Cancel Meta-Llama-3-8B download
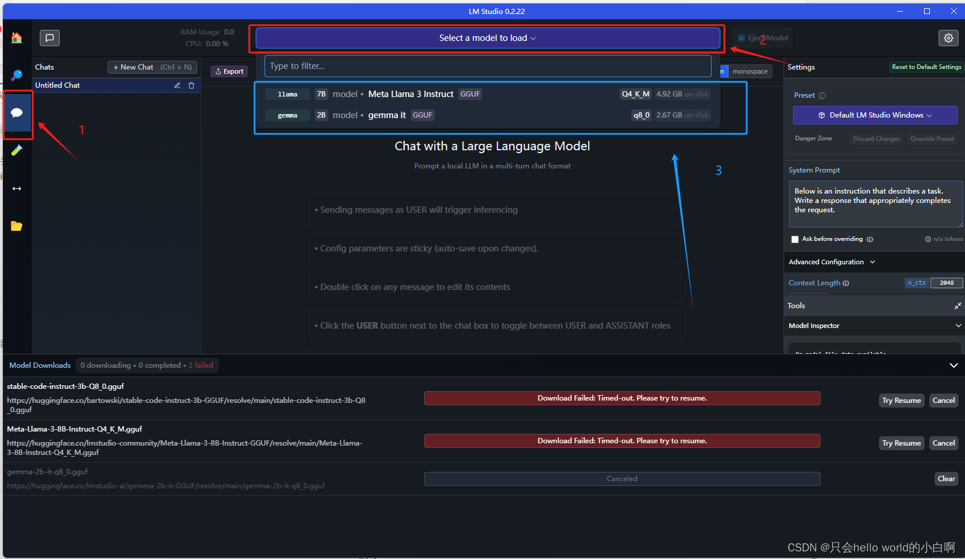This screenshot has height=559, width=965. coord(943,443)
